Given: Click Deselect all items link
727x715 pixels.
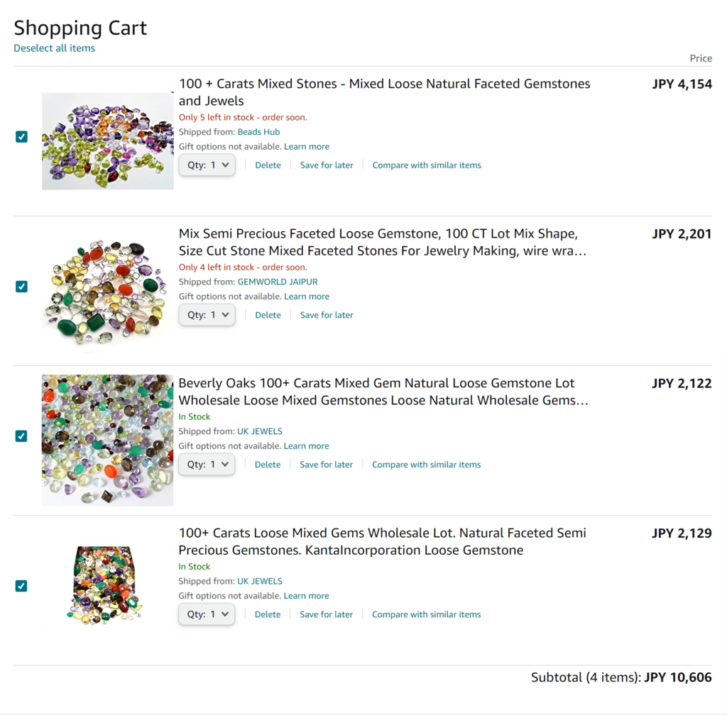Looking at the screenshot, I should (54, 48).
